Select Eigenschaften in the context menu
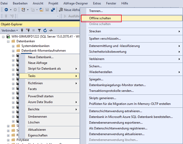The width and height of the screenshot is (183, 144). click(x=38, y=135)
